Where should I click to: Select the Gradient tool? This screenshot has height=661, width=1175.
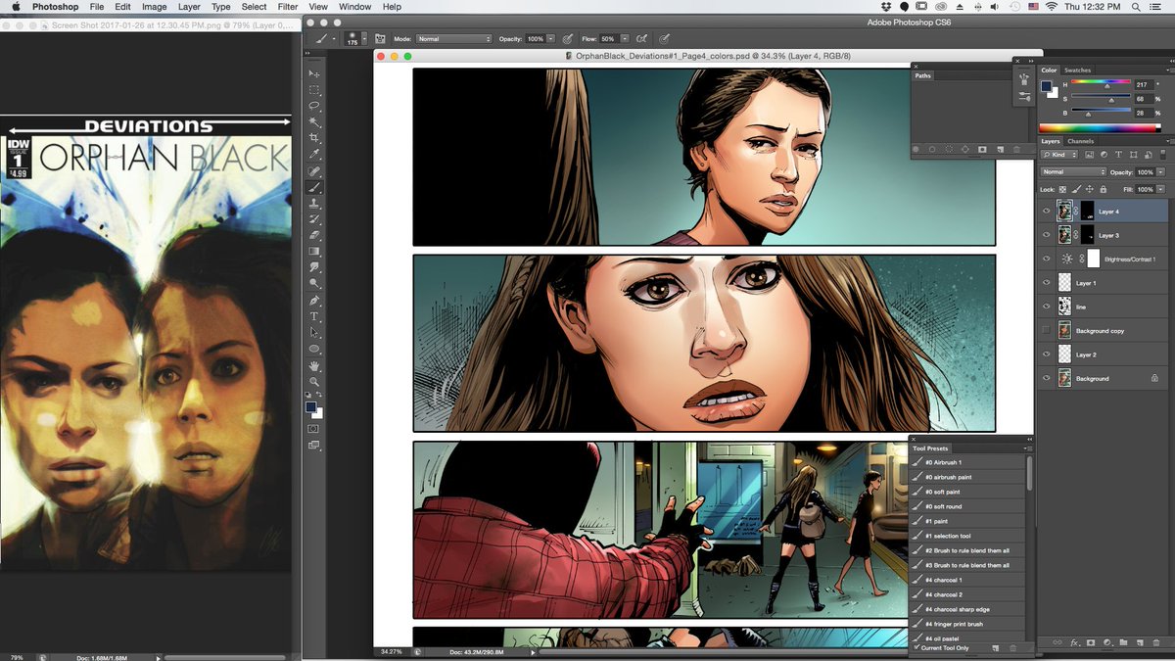tap(314, 252)
